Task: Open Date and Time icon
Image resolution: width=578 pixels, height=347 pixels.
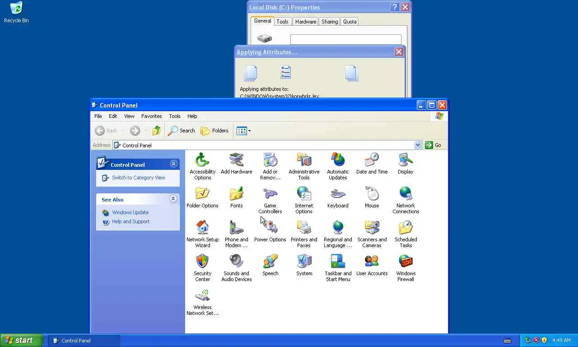Action: point(372,160)
